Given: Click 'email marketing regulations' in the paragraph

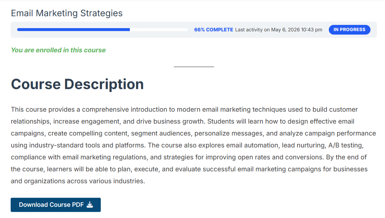Looking at the screenshot, I should (105, 157).
